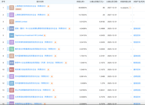Open row 2 shareholder company name link

coord(30,15)
